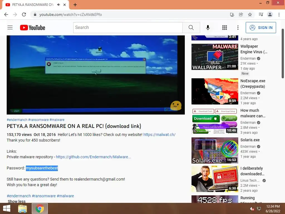Focus the YouTube Search field
The height and width of the screenshot is (214, 285).
pos(128,28)
